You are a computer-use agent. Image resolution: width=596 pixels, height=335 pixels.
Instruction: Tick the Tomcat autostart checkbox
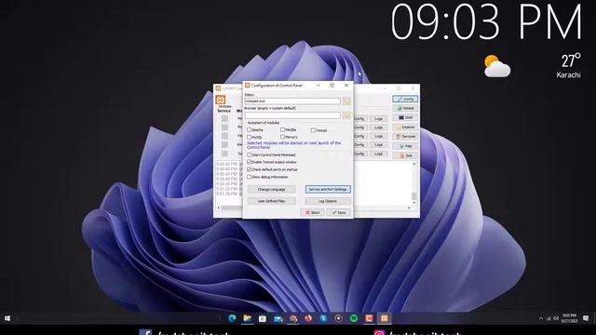pyautogui.click(x=313, y=130)
